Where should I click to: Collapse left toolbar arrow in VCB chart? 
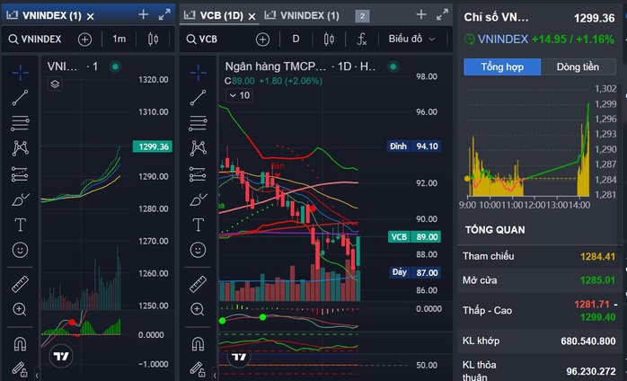point(215,375)
